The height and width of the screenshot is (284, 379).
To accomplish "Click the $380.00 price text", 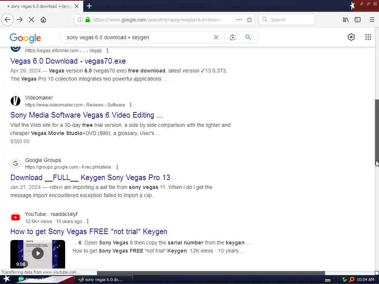I will pyautogui.click(x=20, y=141).
